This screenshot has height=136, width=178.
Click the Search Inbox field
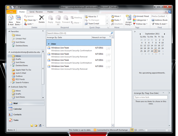(x=78, y=33)
